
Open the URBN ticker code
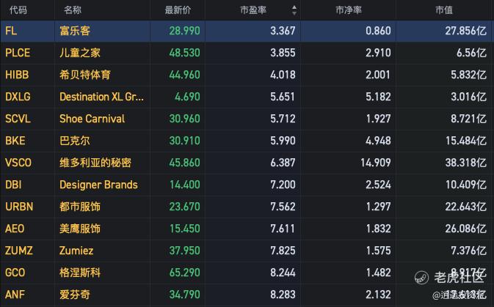pos(19,207)
